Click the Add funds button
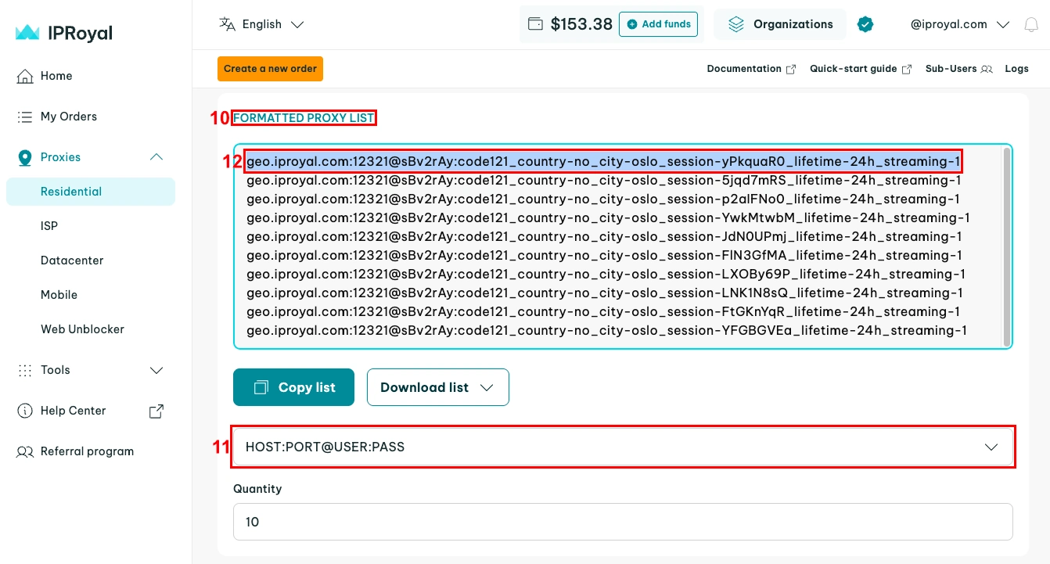The width and height of the screenshot is (1050, 564). tap(659, 24)
